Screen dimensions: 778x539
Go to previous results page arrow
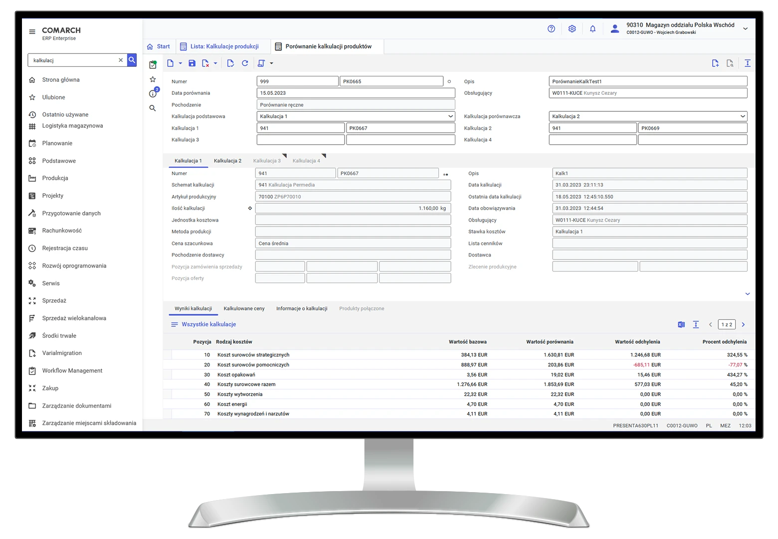tap(711, 324)
